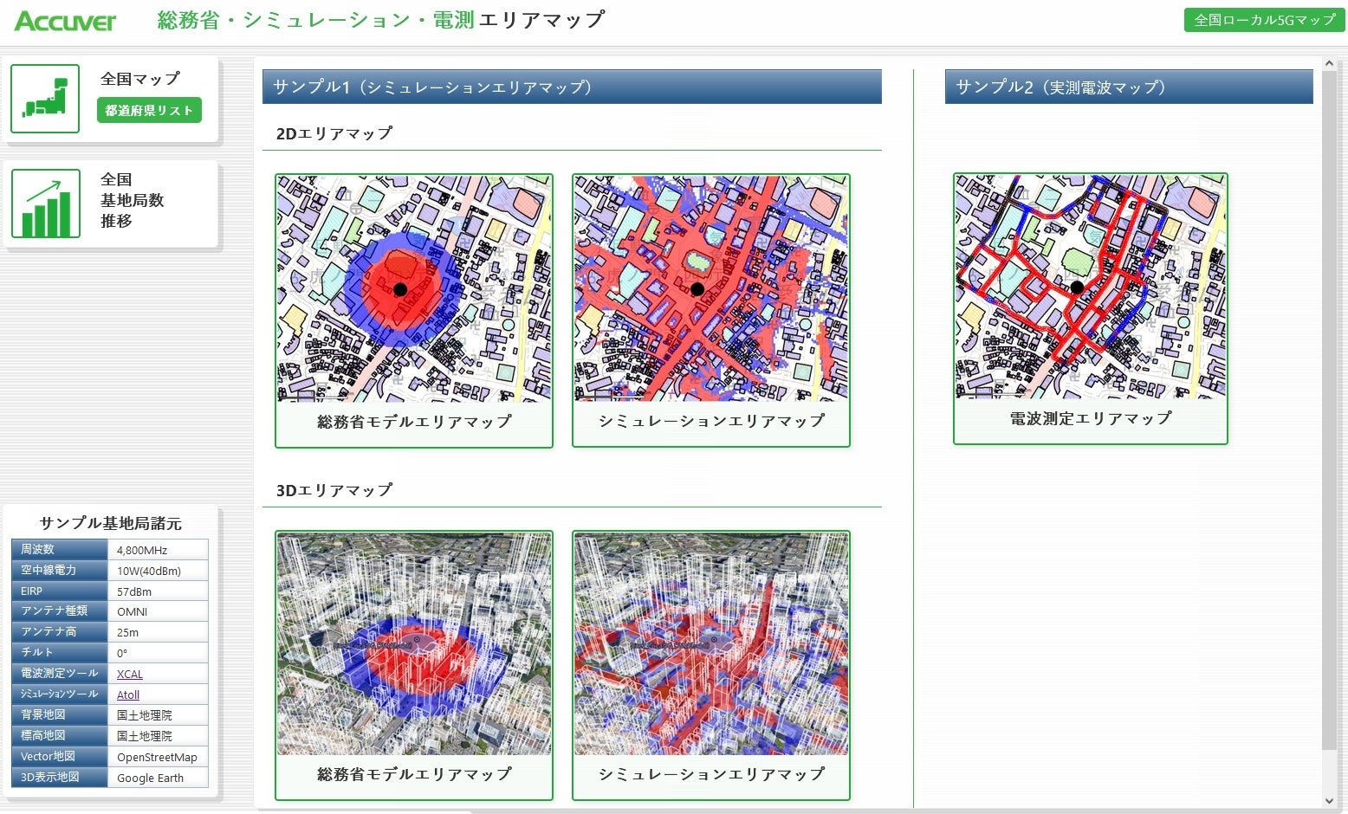Click the 電波測定エリアマップ caption
1348x814 pixels.
click(1091, 419)
